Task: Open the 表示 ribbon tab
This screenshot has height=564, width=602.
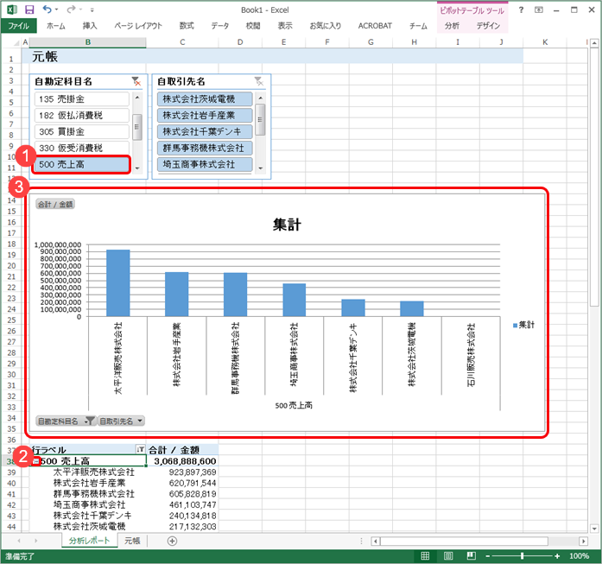Action: pyautogui.click(x=285, y=26)
